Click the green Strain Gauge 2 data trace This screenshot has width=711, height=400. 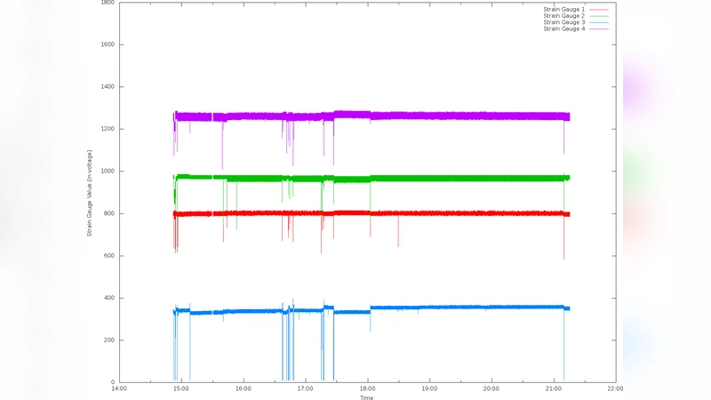[x=444, y=178]
